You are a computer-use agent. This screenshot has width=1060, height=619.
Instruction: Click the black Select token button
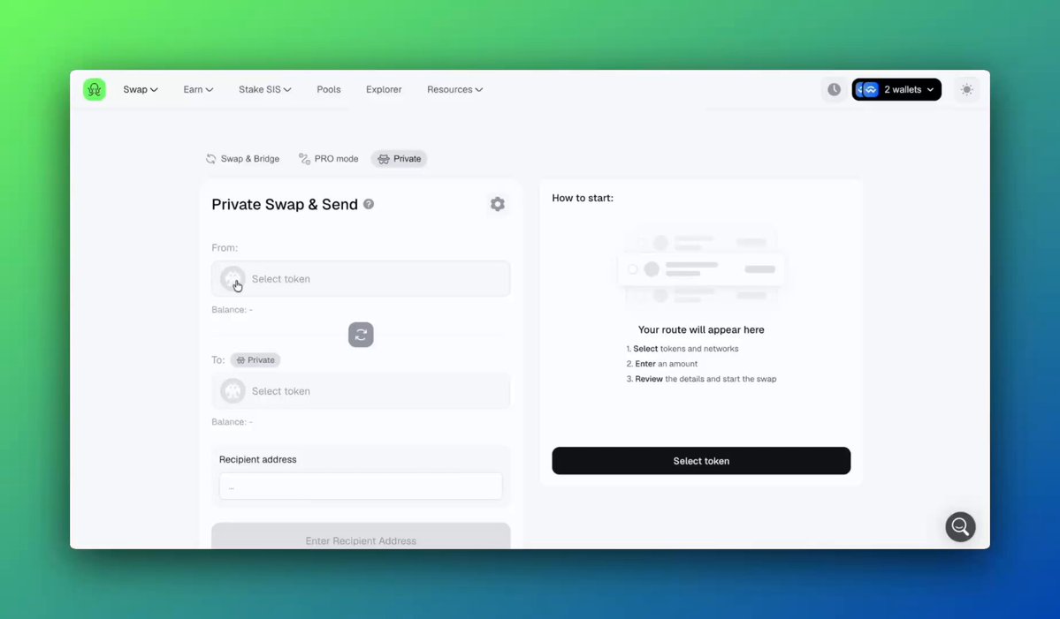(x=701, y=460)
